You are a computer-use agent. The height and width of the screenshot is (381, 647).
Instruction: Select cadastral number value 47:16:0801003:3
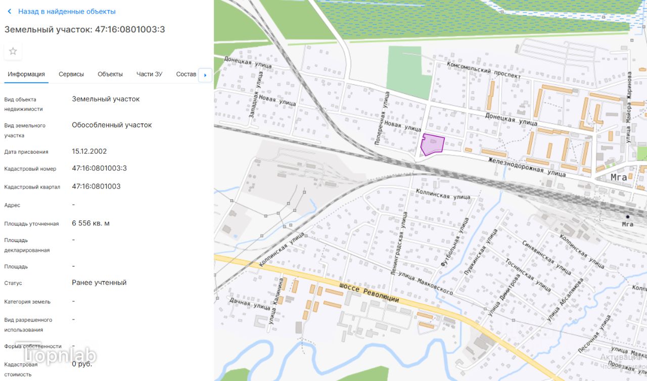100,168
